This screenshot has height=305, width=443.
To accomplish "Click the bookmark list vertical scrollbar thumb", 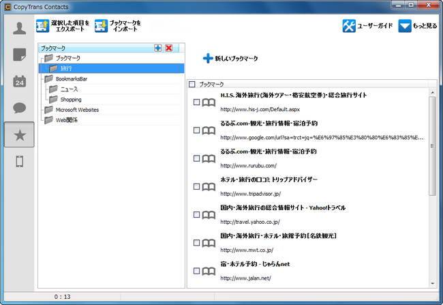I will [432, 146].
